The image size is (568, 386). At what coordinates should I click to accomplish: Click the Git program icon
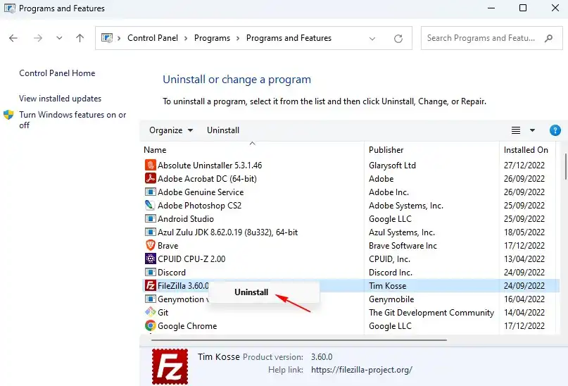coord(151,312)
